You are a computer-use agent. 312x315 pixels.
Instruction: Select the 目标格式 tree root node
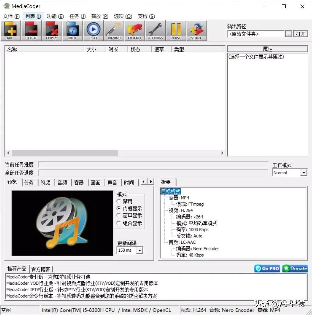click(x=171, y=191)
